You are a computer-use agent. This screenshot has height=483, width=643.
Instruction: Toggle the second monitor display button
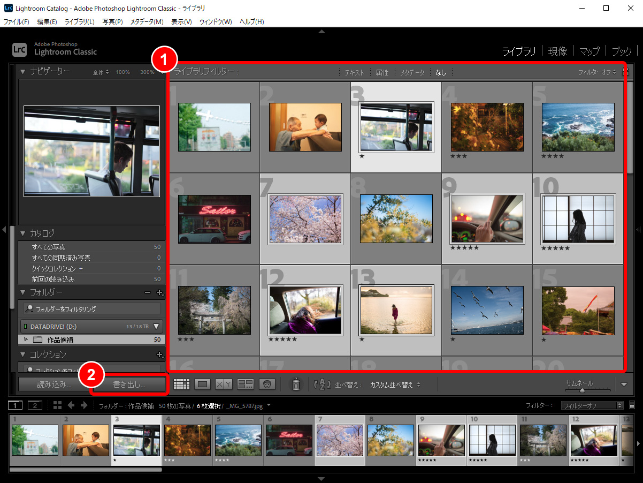tap(35, 405)
